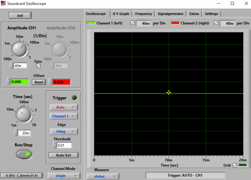
Task: Click the Channel 2 40m per Div field
Action: pos(227,23)
